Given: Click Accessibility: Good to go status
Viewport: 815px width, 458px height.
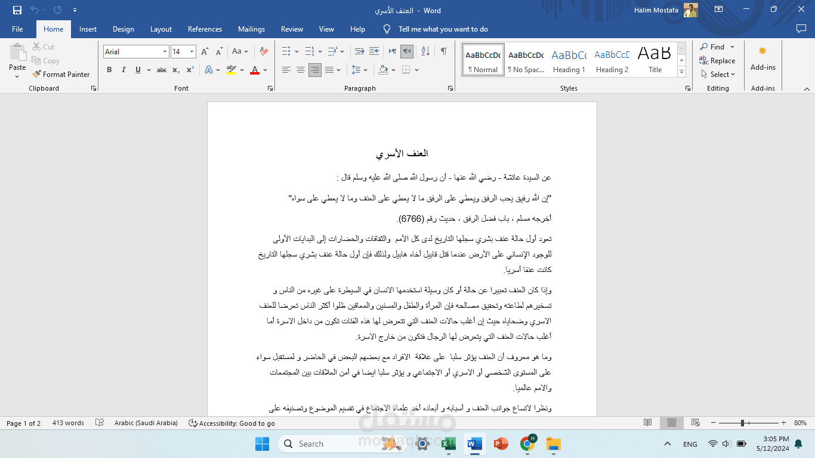Looking at the screenshot, I should 231,423.
